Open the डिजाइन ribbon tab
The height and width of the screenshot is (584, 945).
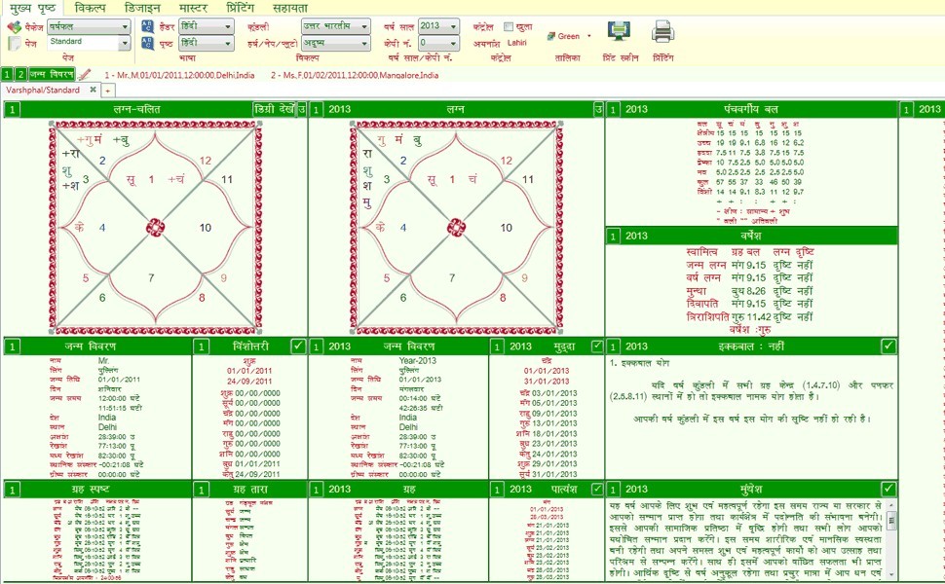[142, 8]
